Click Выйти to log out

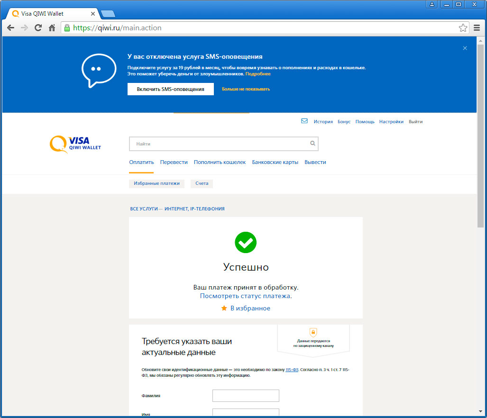(415, 122)
